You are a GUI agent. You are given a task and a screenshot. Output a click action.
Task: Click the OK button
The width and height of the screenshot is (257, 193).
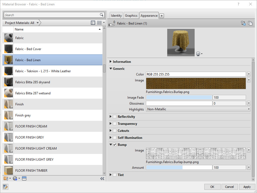coord(212,187)
